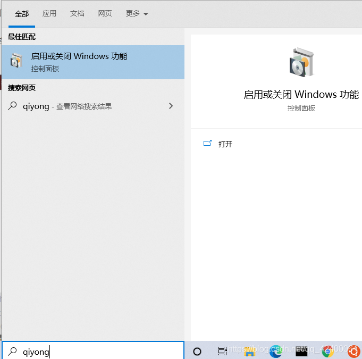The image size is (362, 359).
Task: Open File Explorer from the taskbar
Action: [x=249, y=351]
